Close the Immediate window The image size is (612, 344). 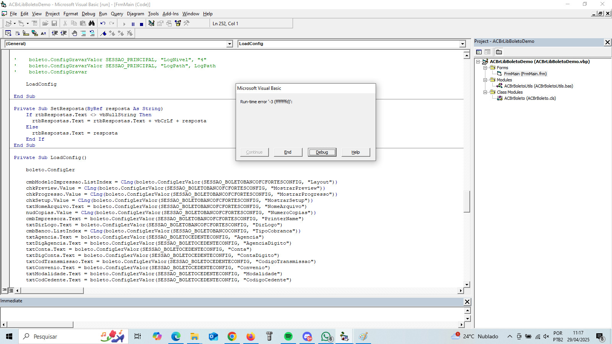[x=467, y=302]
